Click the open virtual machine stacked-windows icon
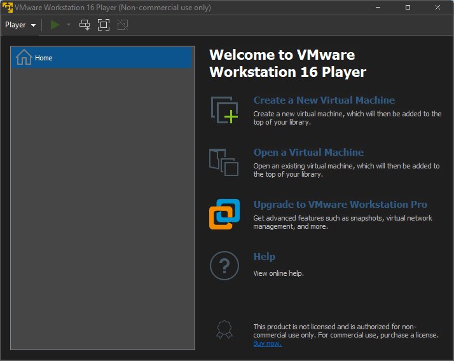This screenshot has height=361, width=454. pyautogui.click(x=224, y=162)
